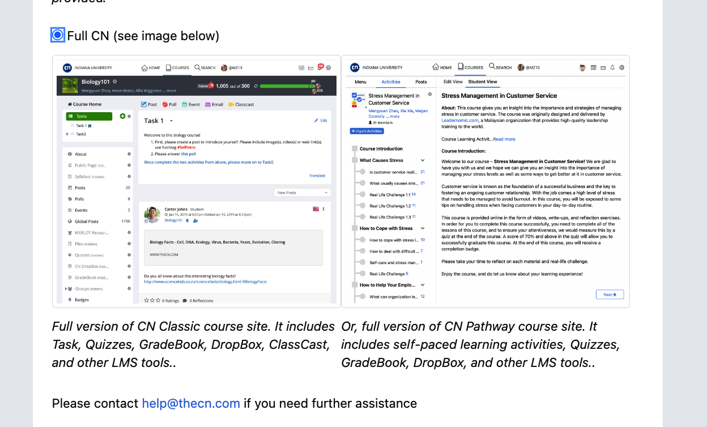Open the New Posts sort dropdown
Image resolution: width=707 pixels, height=427 pixels.
tap(303, 193)
